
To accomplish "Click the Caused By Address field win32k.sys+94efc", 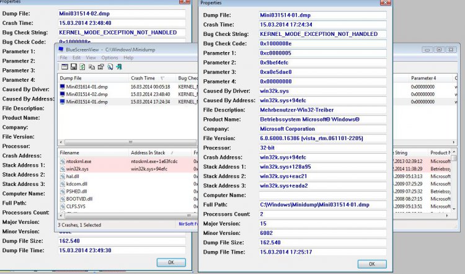I will click(x=322, y=100).
